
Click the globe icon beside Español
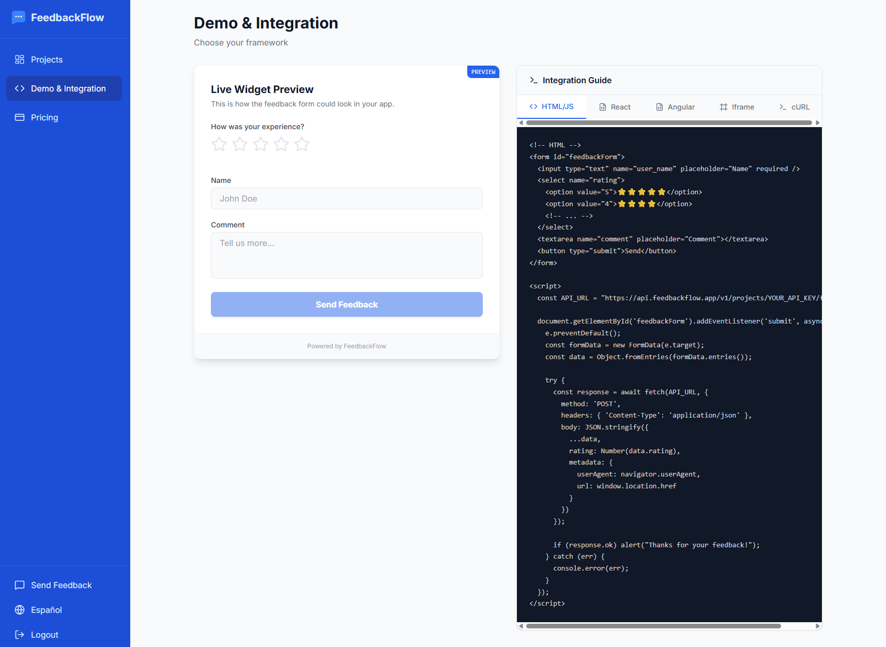20,610
